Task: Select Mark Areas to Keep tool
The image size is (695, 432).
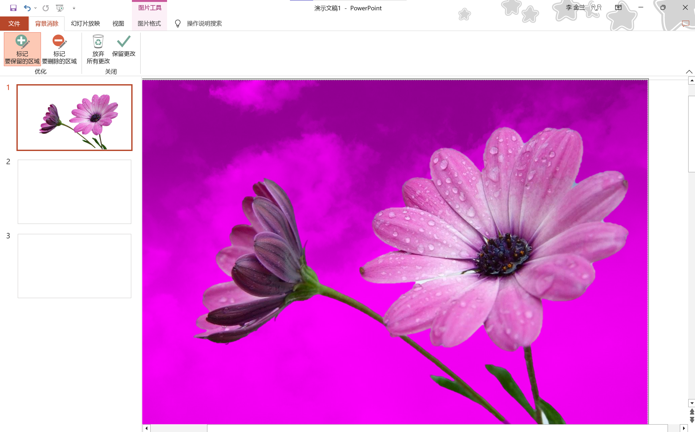Action: 22,49
